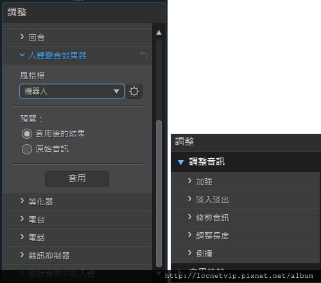Image resolution: width=321 pixels, height=283 pixels.
Task: Open the 風格檔 dropdown showing 機器人
Action: [x=72, y=91]
